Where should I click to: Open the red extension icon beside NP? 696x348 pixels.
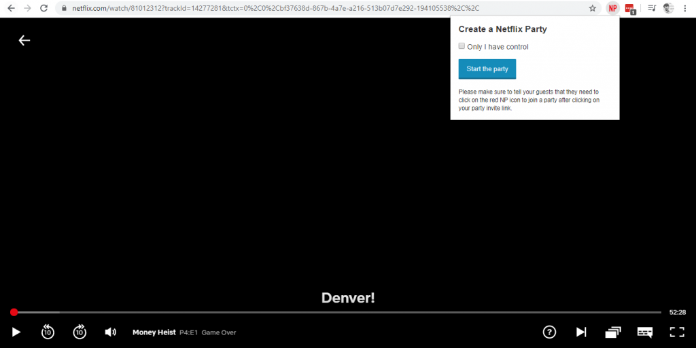tap(630, 8)
